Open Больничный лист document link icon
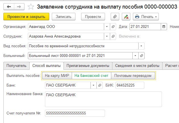 pos(142,55)
